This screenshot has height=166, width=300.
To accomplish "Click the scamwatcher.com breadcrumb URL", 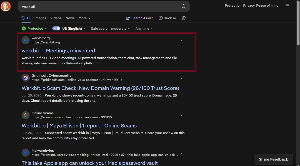I will click(72, 117).
